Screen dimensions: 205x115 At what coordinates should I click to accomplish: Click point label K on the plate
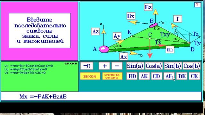(129, 32)
